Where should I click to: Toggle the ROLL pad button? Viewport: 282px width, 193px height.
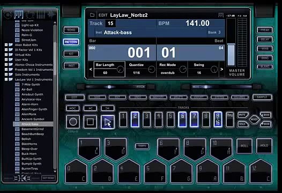pos(244,146)
